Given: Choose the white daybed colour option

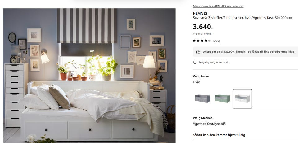Looking at the screenshot, I should pyautogui.click(x=242, y=99).
